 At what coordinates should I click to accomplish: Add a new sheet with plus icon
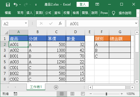pyautogui.click(x=56, y=87)
